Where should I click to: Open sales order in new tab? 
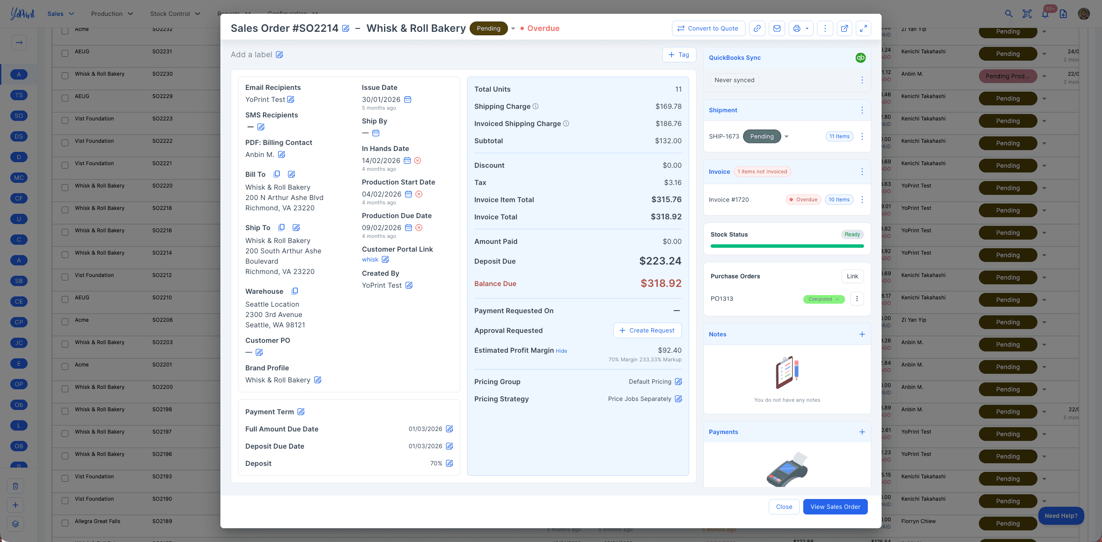tap(845, 28)
